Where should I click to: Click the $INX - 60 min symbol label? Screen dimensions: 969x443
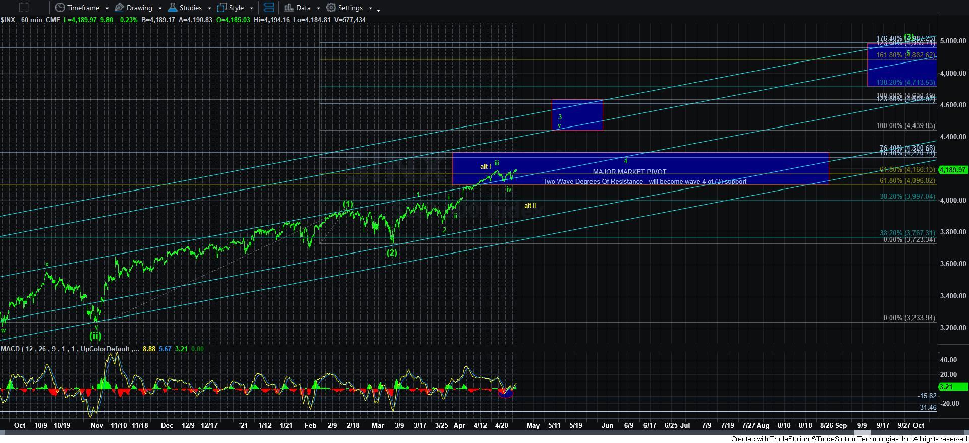[x=21, y=20]
